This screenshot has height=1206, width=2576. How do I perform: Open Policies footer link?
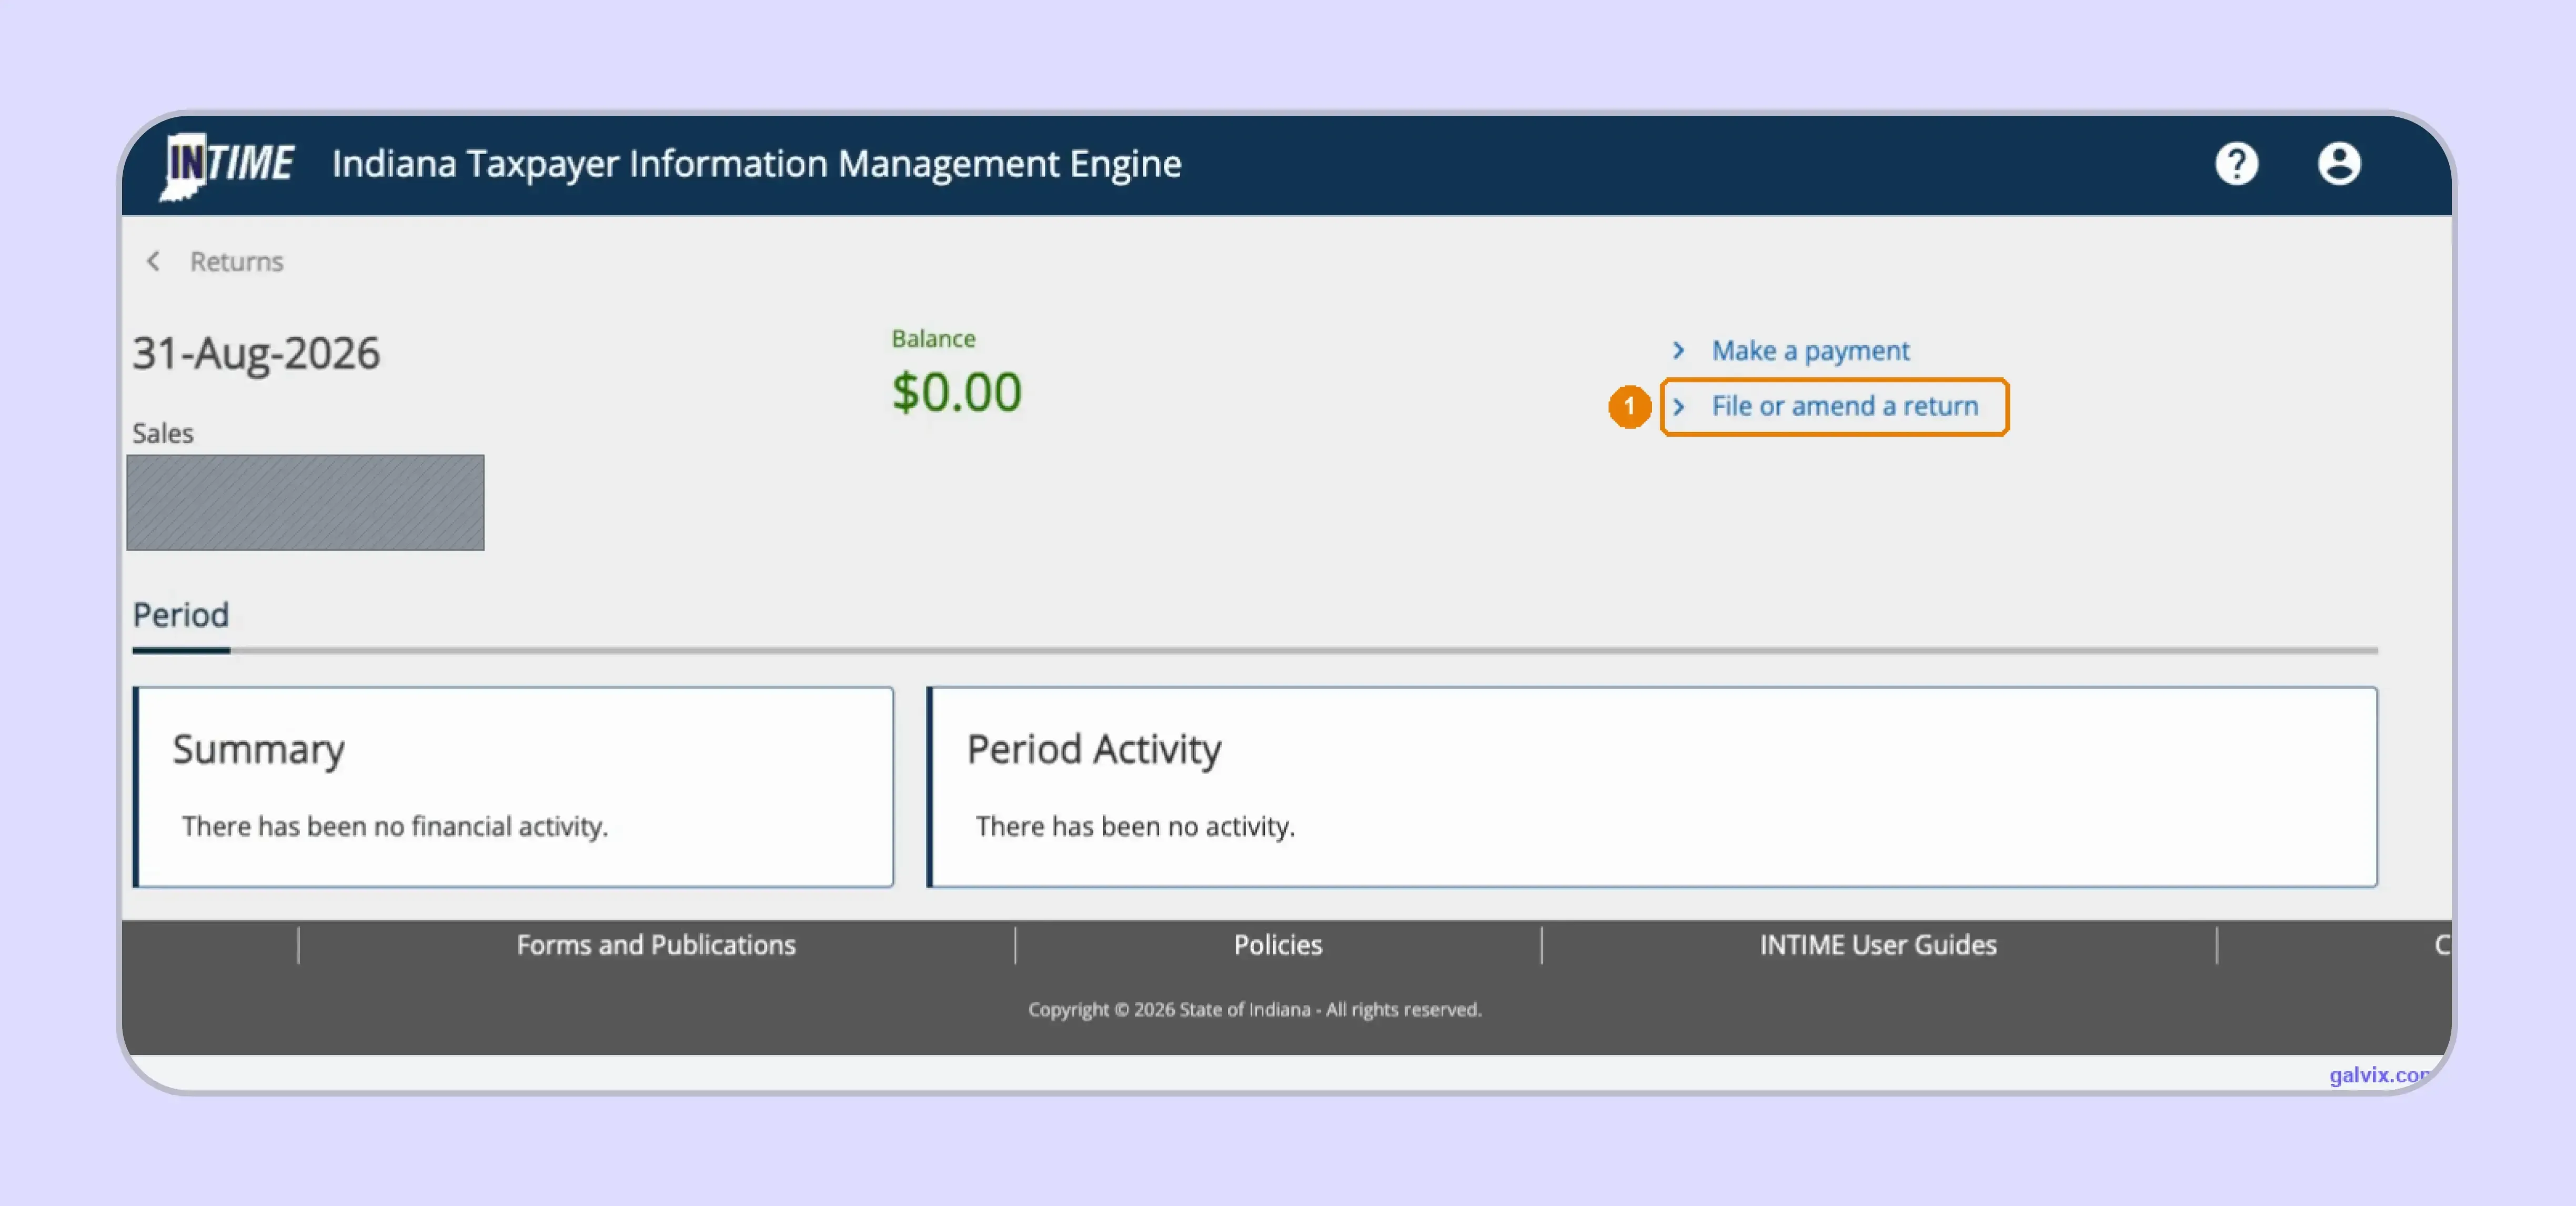(x=1278, y=945)
